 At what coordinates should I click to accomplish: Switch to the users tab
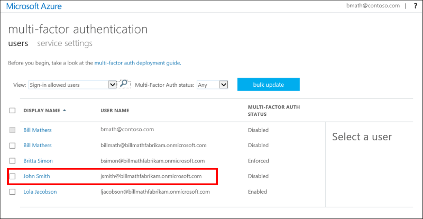(18, 43)
